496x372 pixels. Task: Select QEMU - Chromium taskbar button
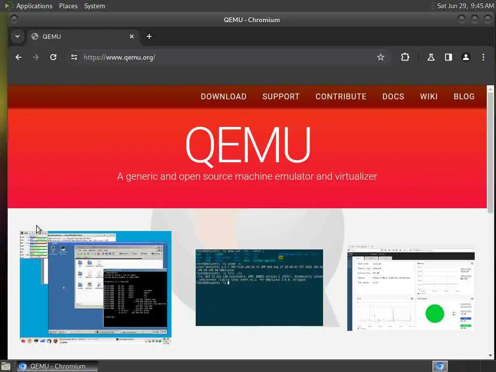click(57, 366)
